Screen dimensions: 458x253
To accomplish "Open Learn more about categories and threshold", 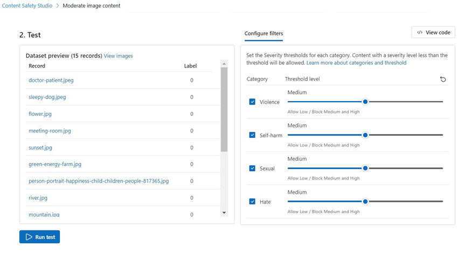I will [356, 63].
